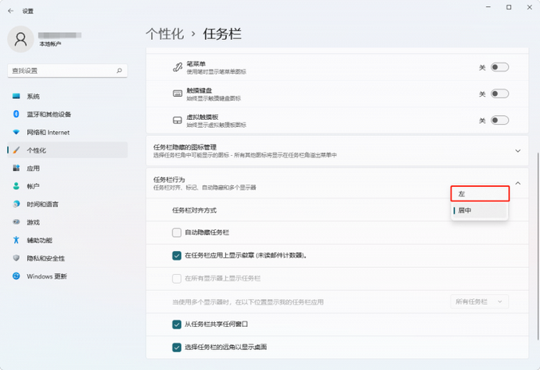Open the user account avatar

21,39
